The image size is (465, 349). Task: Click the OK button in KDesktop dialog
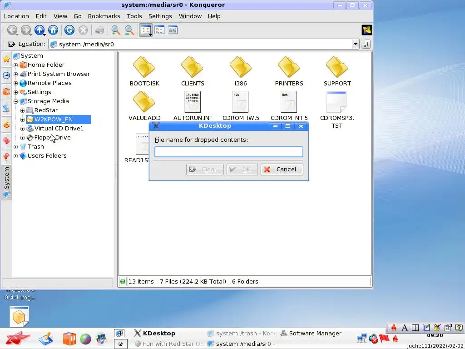coord(242,170)
